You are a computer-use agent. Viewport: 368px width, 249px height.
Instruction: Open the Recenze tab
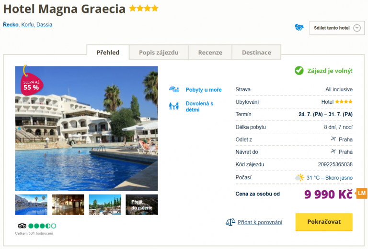[x=210, y=53]
